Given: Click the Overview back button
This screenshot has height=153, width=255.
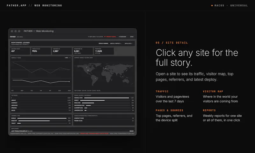Looking at the screenshot, I should [122, 37].
